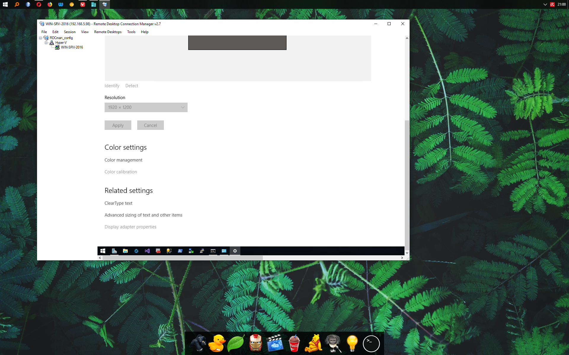Click the Cancel button
This screenshot has height=355, width=569.
click(151, 125)
